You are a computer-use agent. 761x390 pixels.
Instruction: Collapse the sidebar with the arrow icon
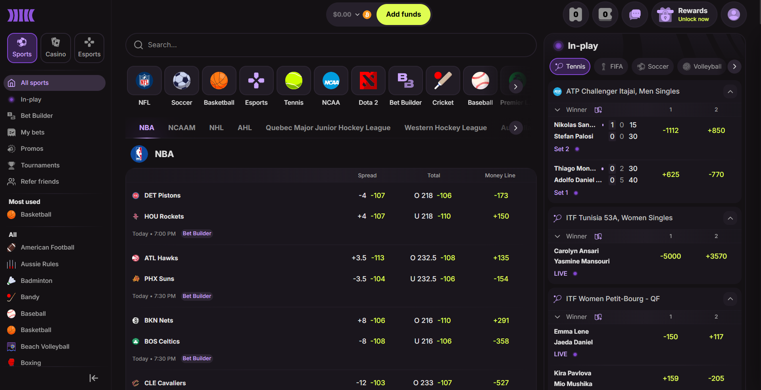(x=94, y=378)
